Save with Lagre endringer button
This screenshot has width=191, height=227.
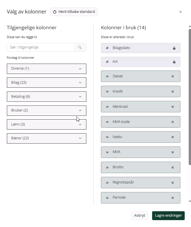pyautogui.click(x=168, y=216)
